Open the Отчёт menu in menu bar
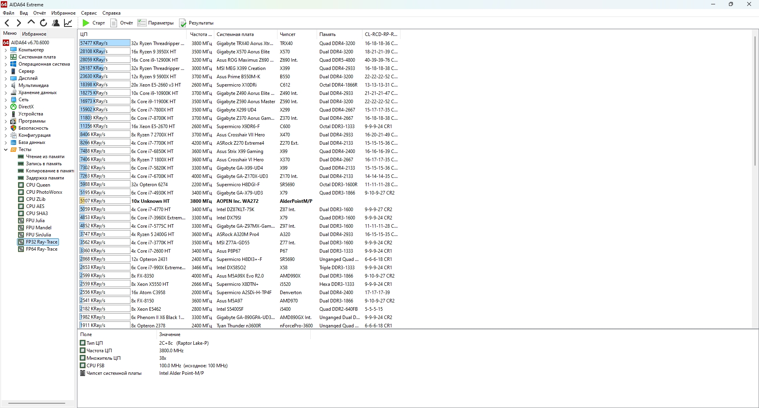 tap(40, 13)
